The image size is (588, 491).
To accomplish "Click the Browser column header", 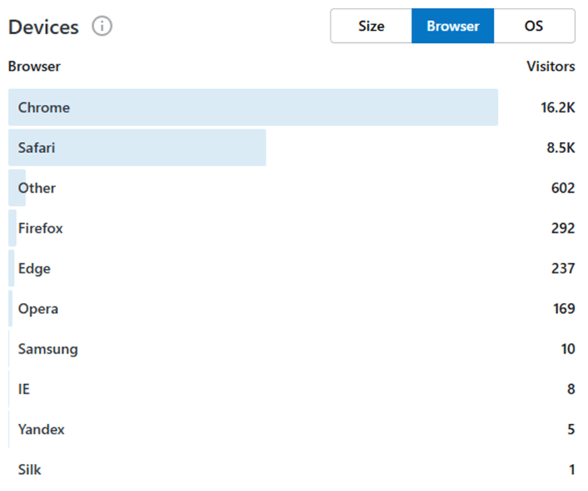I will (34, 67).
